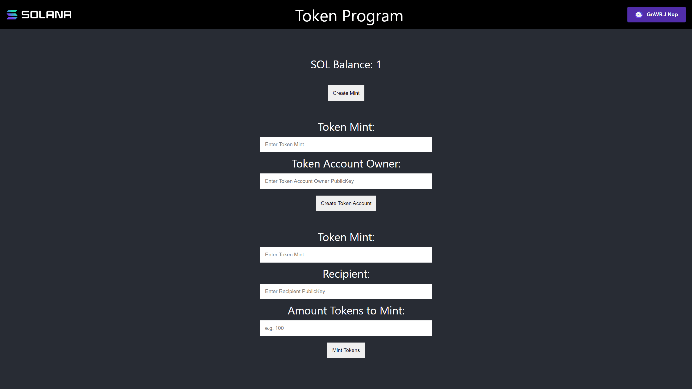This screenshot has height=389, width=692.
Task: Enter text in Token Account Owner field
Action: click(346, 181)
